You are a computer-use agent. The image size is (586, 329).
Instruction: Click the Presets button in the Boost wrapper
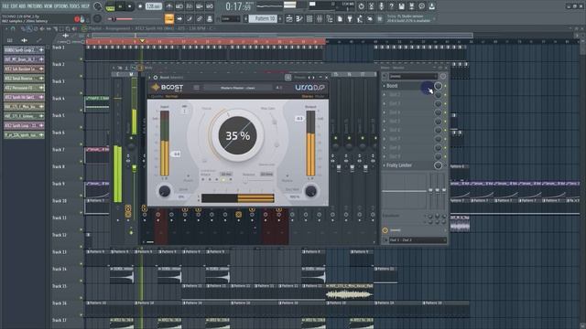pyautogui.click(x=299, y=78)
